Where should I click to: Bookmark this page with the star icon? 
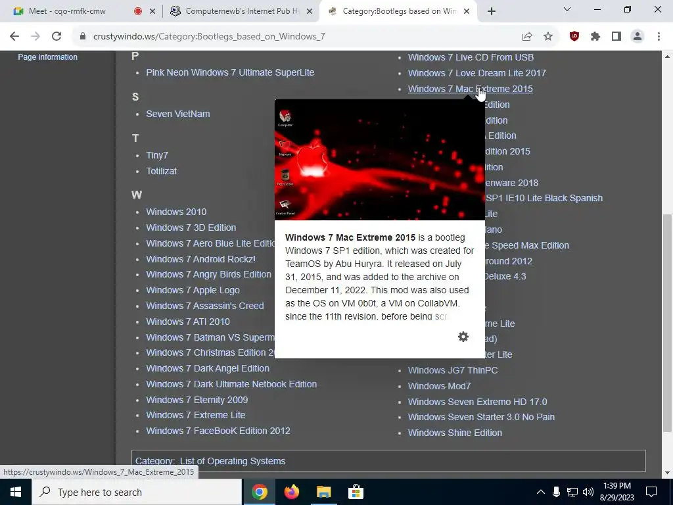pos(548,37)
